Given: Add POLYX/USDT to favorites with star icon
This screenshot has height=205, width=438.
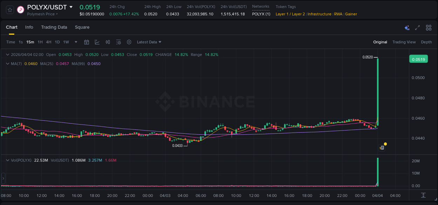Looking at the screenshot, I should 10,10.
